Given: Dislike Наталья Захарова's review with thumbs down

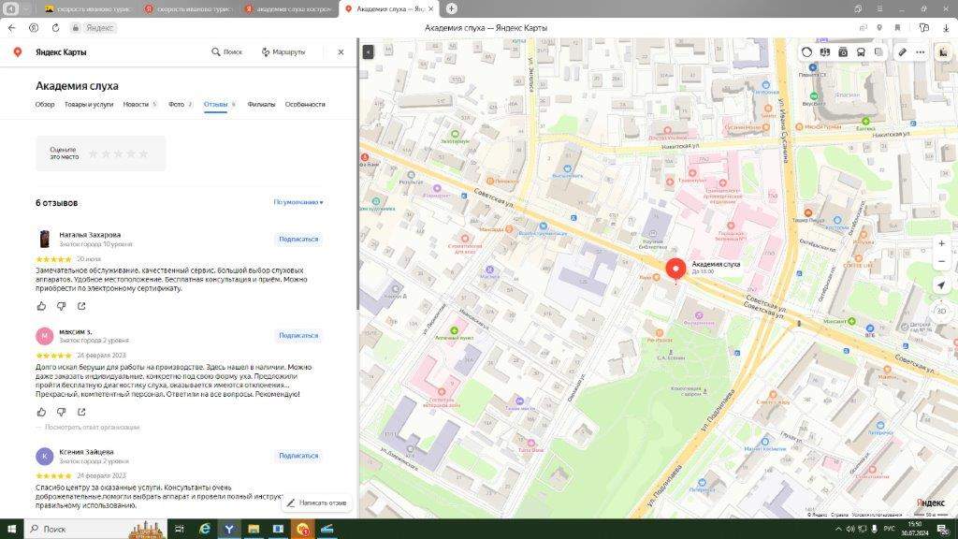Looking at the screenshot, I should coord(61,306).
